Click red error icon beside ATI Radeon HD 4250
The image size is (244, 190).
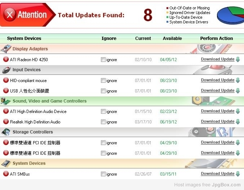(6, 59)
